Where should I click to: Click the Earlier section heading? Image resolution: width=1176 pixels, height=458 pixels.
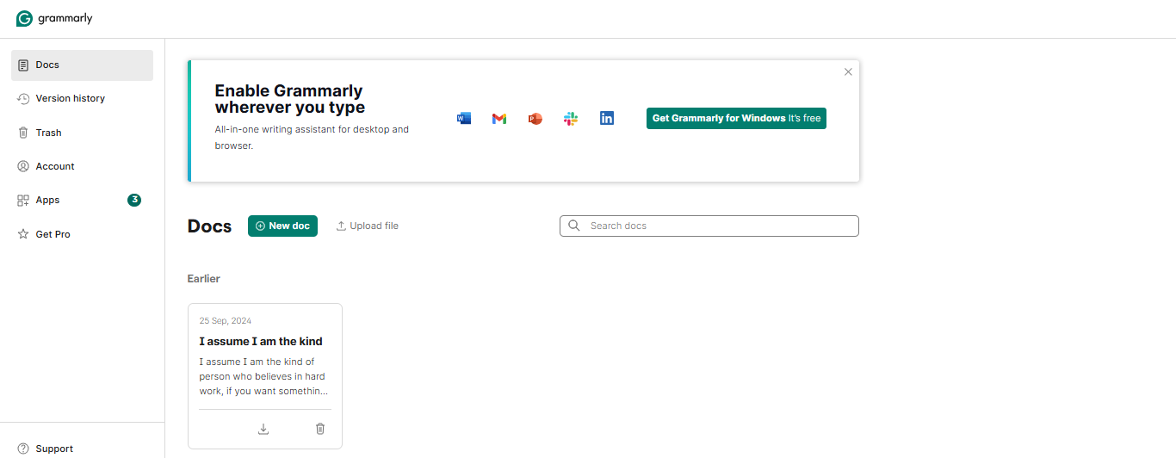click(204, 279)
